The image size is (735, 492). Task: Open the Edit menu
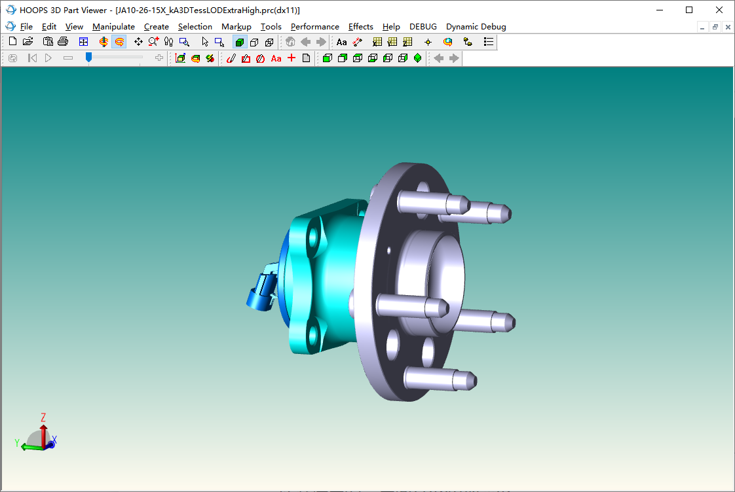coord(48,27)
